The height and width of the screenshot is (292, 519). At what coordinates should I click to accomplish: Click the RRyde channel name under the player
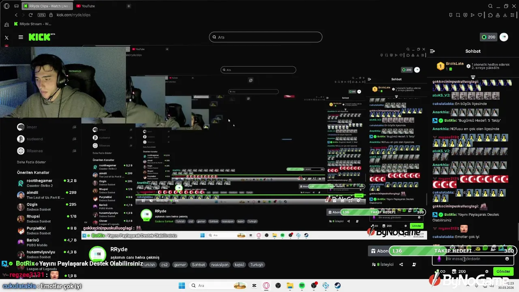coord(119,249)
